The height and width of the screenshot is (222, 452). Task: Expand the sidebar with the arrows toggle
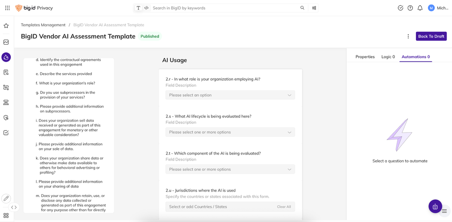[x=14, y=208]
